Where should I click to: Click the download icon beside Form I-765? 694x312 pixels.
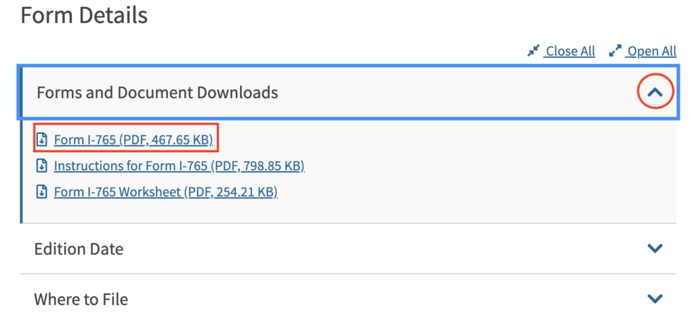point(42,141)
